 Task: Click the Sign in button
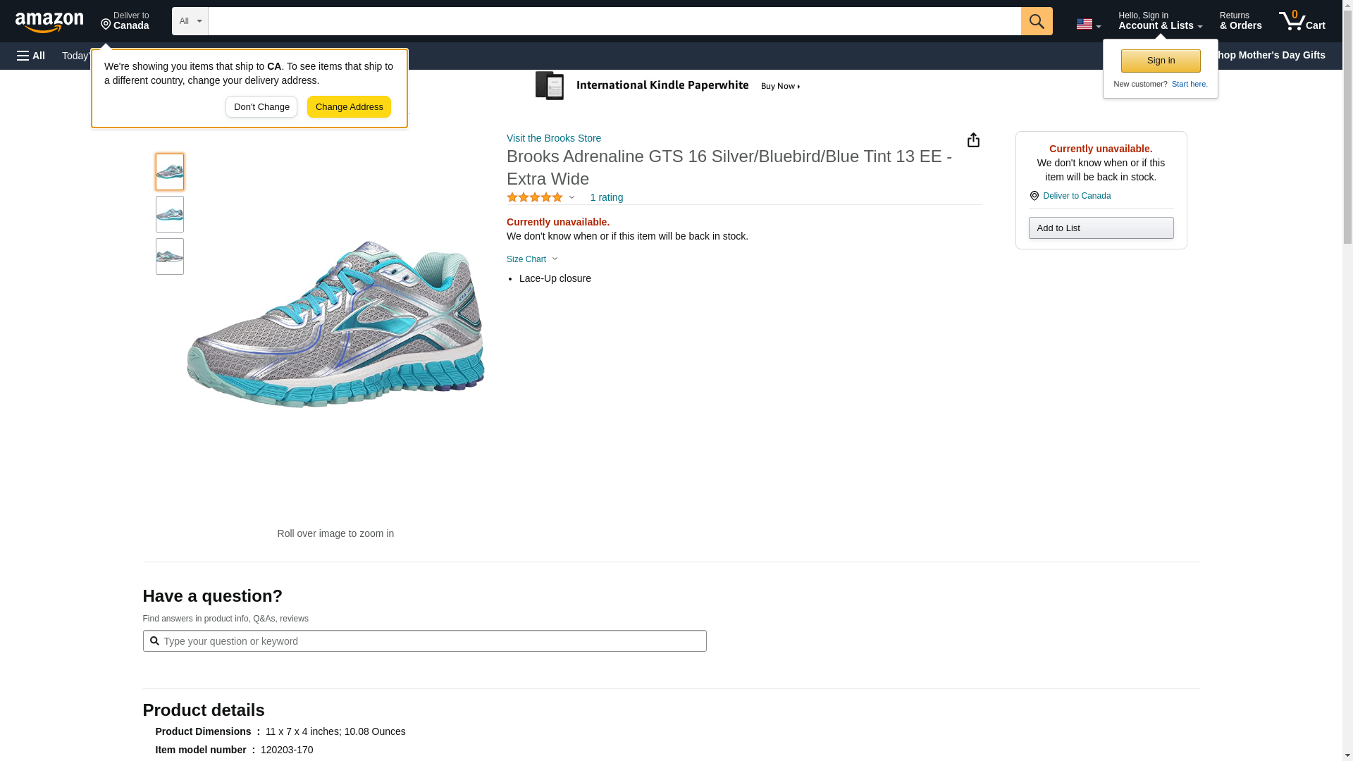coord(1161,61)
